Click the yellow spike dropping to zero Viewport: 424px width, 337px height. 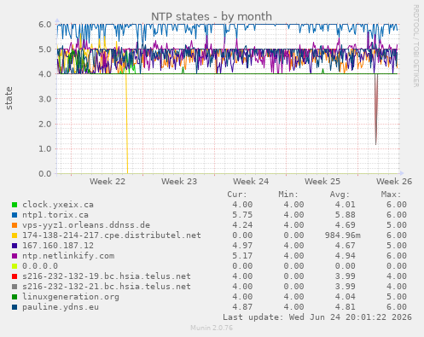coord(126,124)
